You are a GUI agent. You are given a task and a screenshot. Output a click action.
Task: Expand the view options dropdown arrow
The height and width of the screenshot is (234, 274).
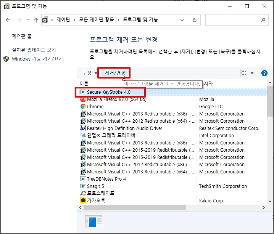pos(252,73)
